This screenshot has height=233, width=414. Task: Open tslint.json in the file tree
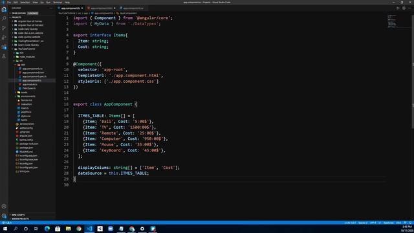(x=25, y=172)
